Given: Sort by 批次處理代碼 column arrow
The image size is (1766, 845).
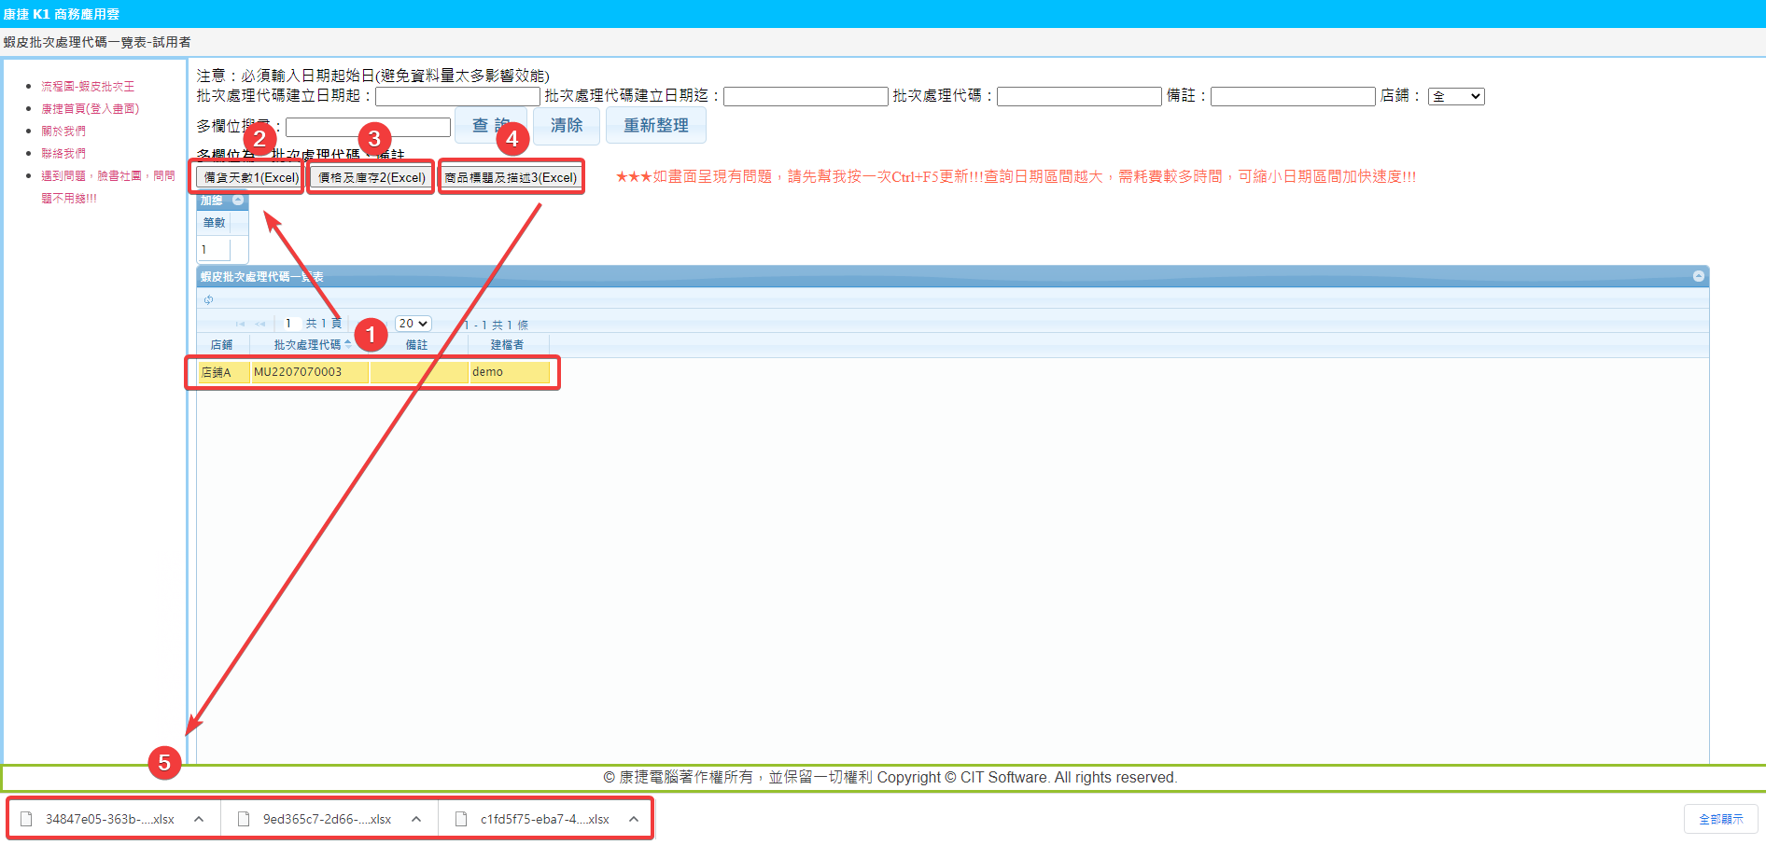Looking at the screenshot, I should [348, 344].
